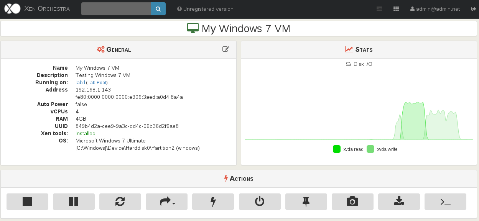Toggle xvda read legend swatch
The image size is (479, 221).
[337, 149]
